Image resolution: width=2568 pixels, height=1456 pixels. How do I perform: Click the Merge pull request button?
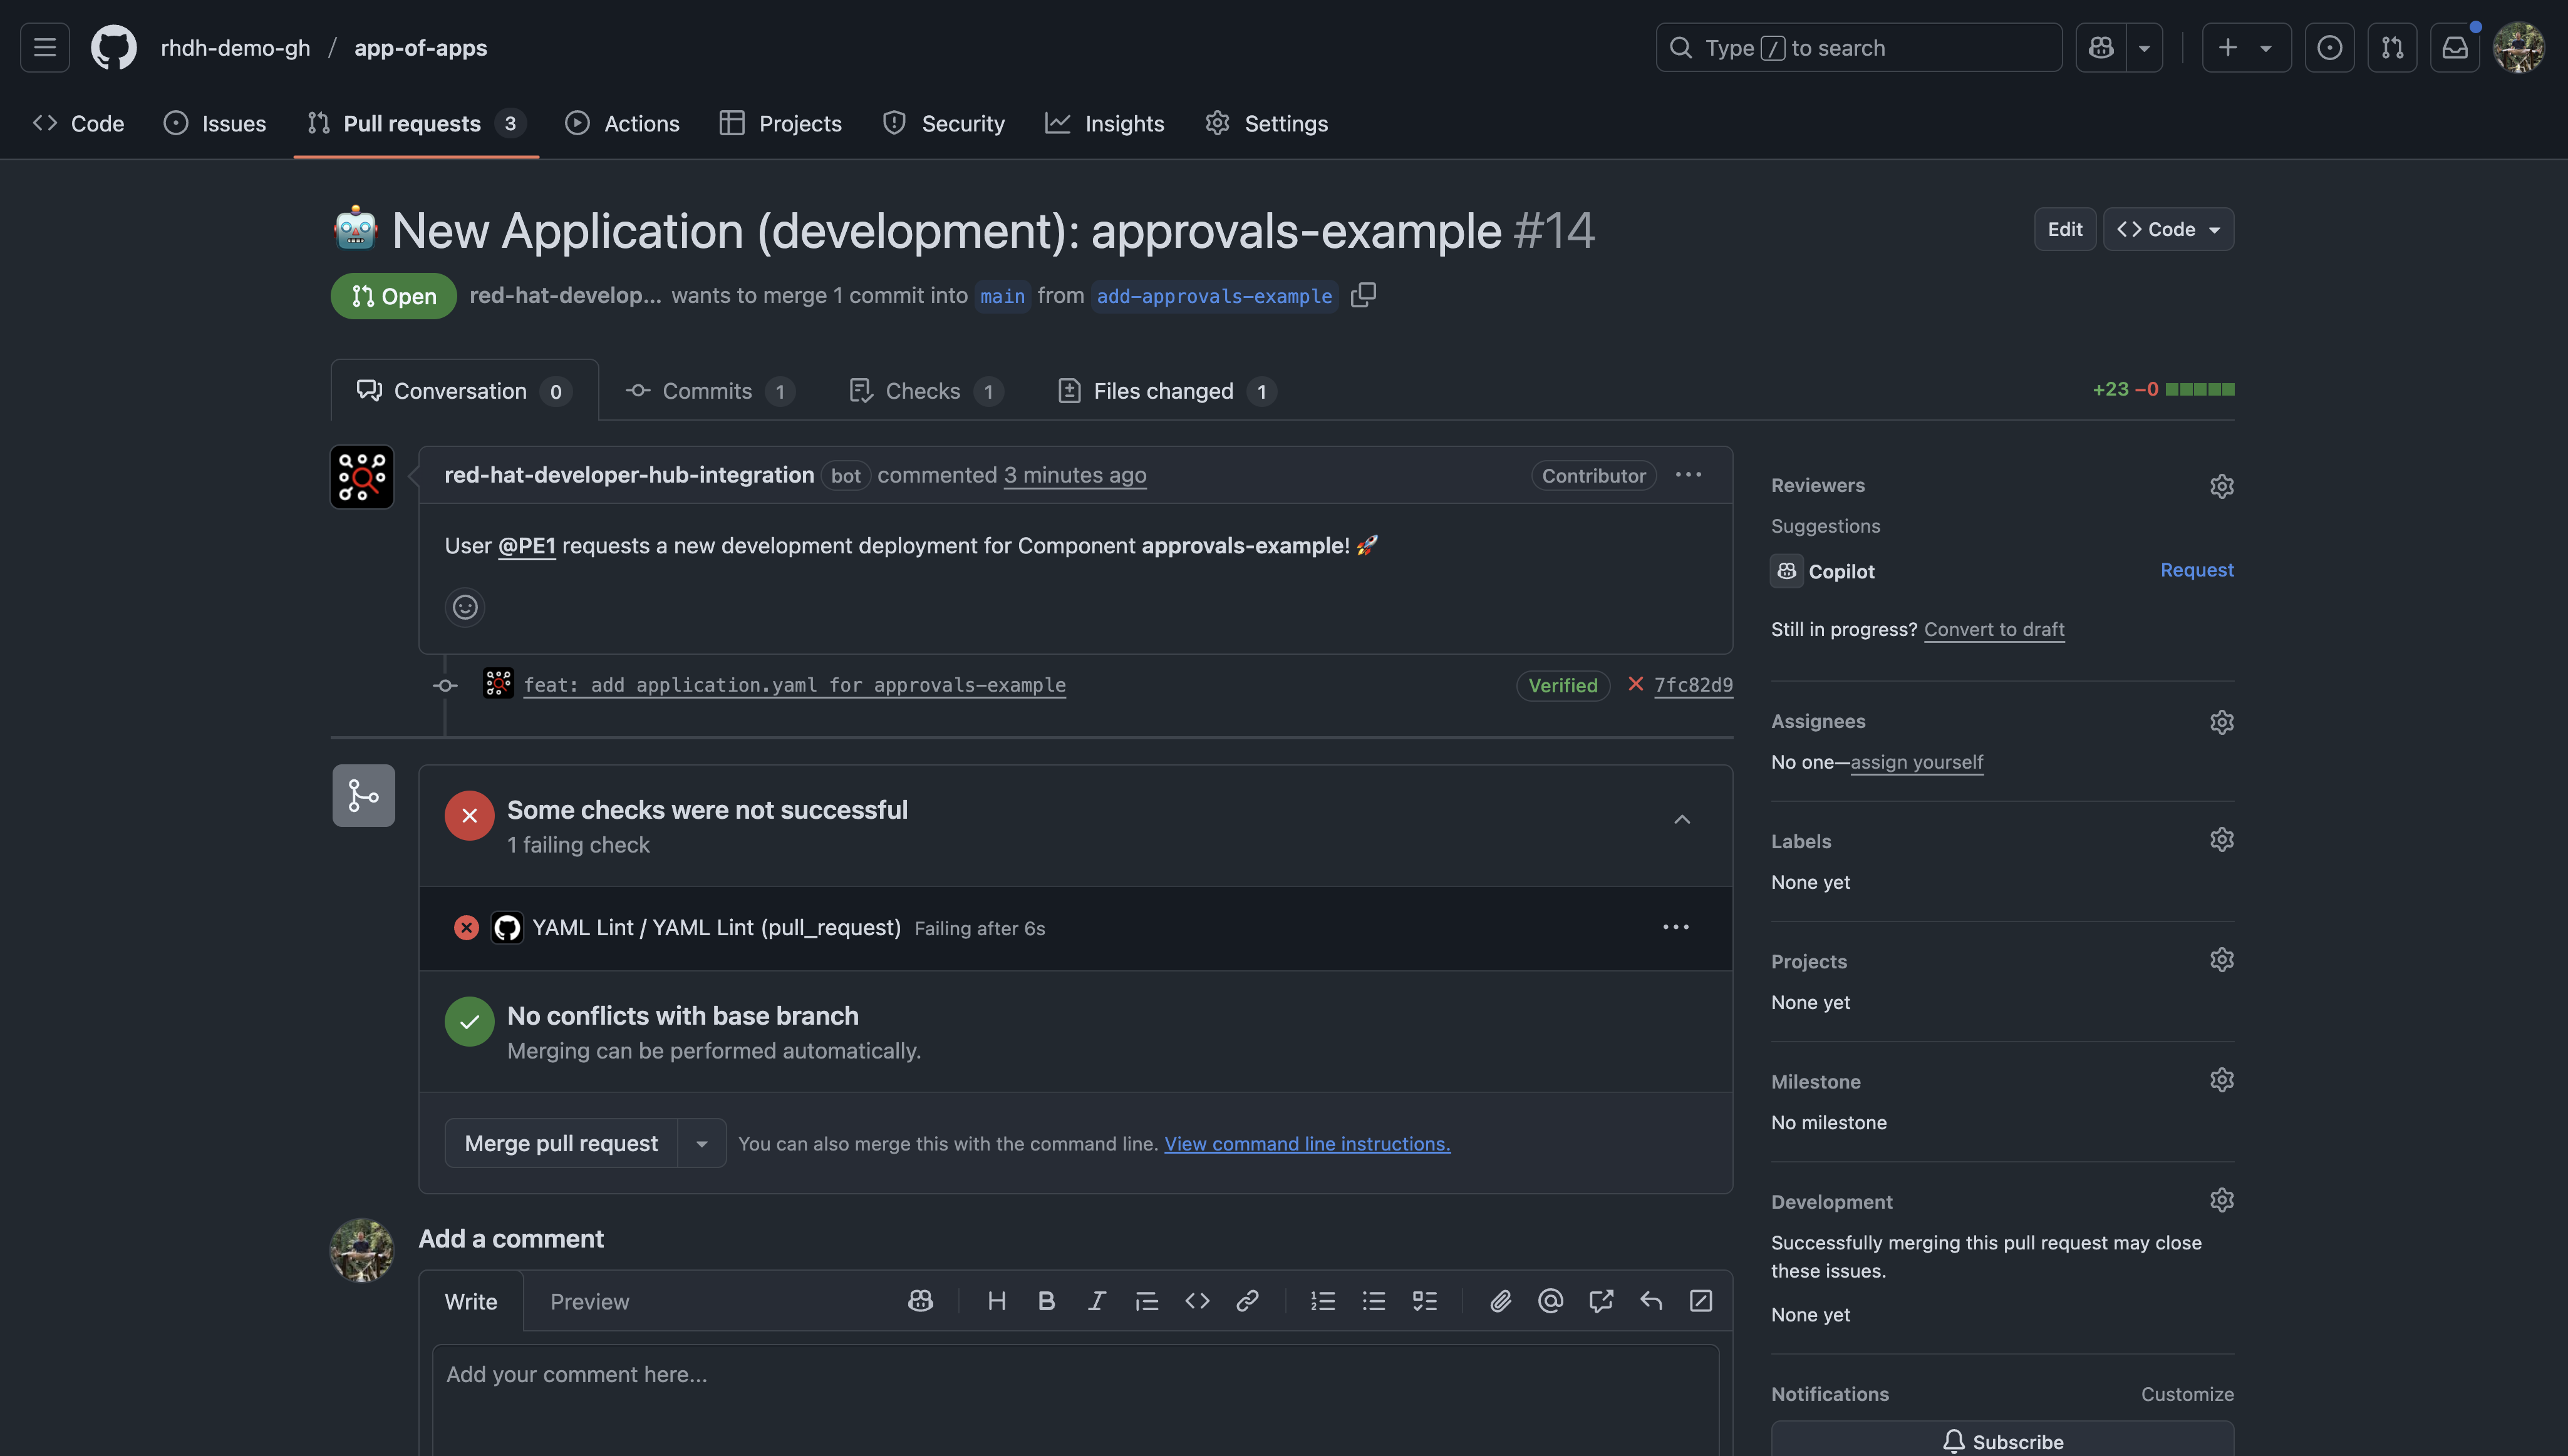[x=560, y=1144]
